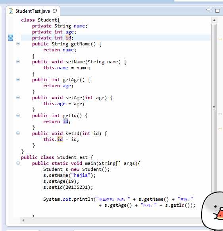This screenshot has width=223, height=231.
Task: Click the blue marker beside 'private int id'
Action: (11, 37)
